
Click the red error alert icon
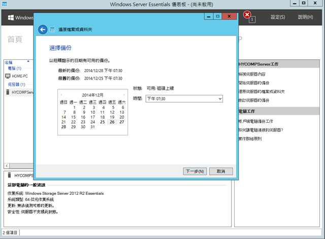[247, 15]
